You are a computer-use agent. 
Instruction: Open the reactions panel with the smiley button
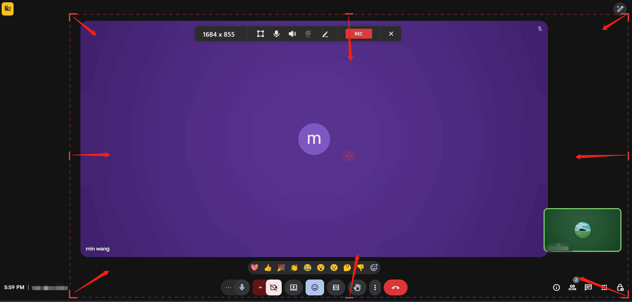click(315, 287)
